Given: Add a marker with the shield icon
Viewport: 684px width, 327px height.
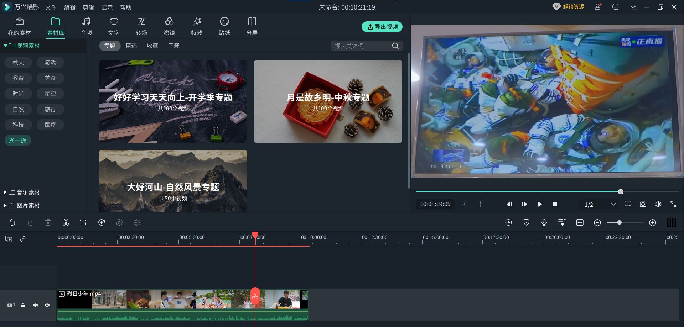Looking at the screenshot, I should pos(526,223).
